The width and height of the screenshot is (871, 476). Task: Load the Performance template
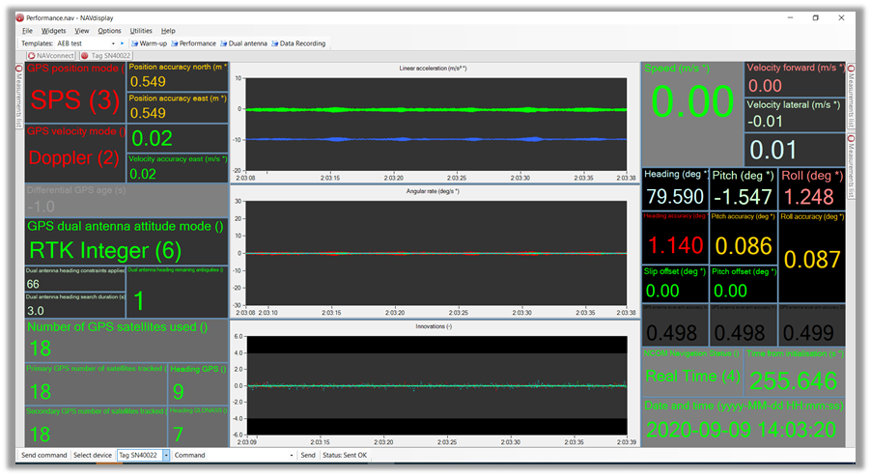[193, 43]
